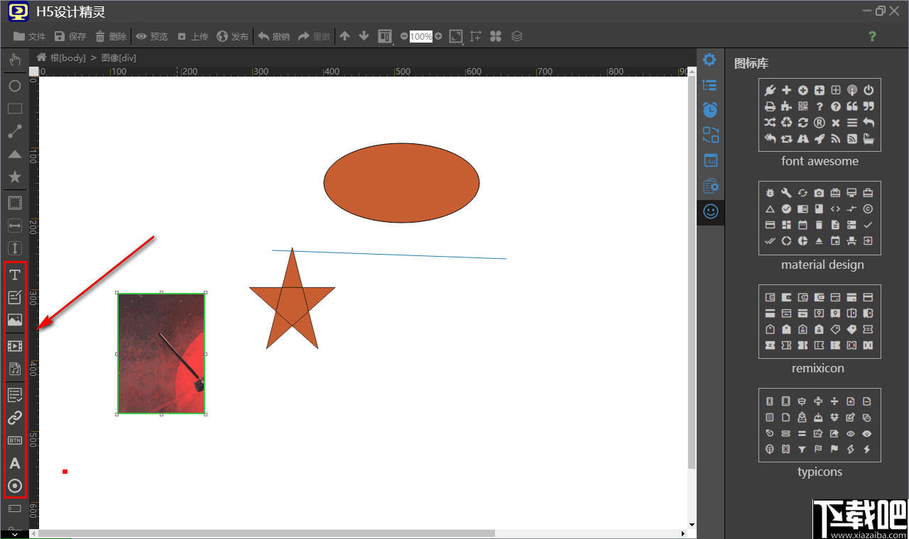The image size is (909, 539).
Task: Select the hyperlink tool icon
Action: pos(14,417)
